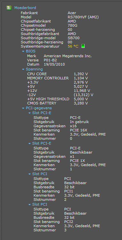Image resolution: width=122 pixels, height=240 pixels.
Task: Click the Systeemtemperatuur label
Action: pyautogui.click(x=40, y=46)
